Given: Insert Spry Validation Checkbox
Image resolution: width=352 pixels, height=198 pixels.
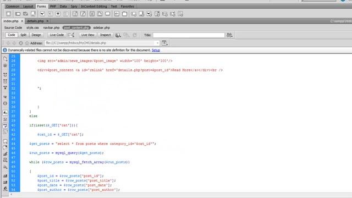Looking at the screenshot, I should coord(149,14).
